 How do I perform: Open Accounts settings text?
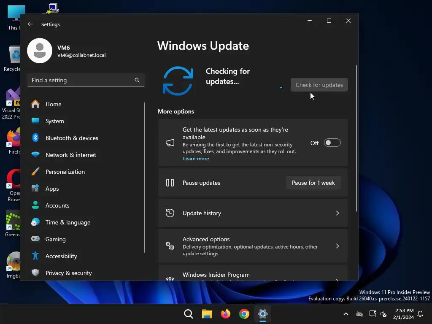click(x=57, y=205)
